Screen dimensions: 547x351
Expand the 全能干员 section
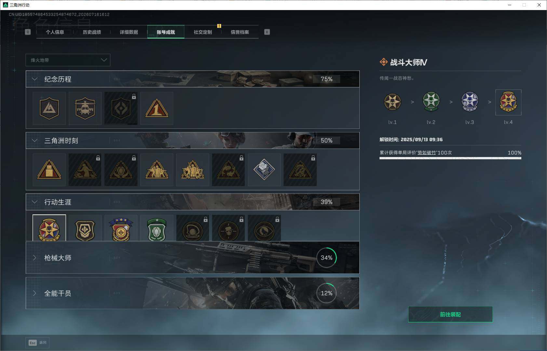pos(35,293)
